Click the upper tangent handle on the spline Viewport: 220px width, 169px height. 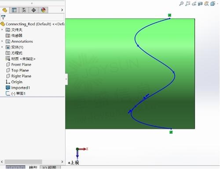(x=146, y=97)
